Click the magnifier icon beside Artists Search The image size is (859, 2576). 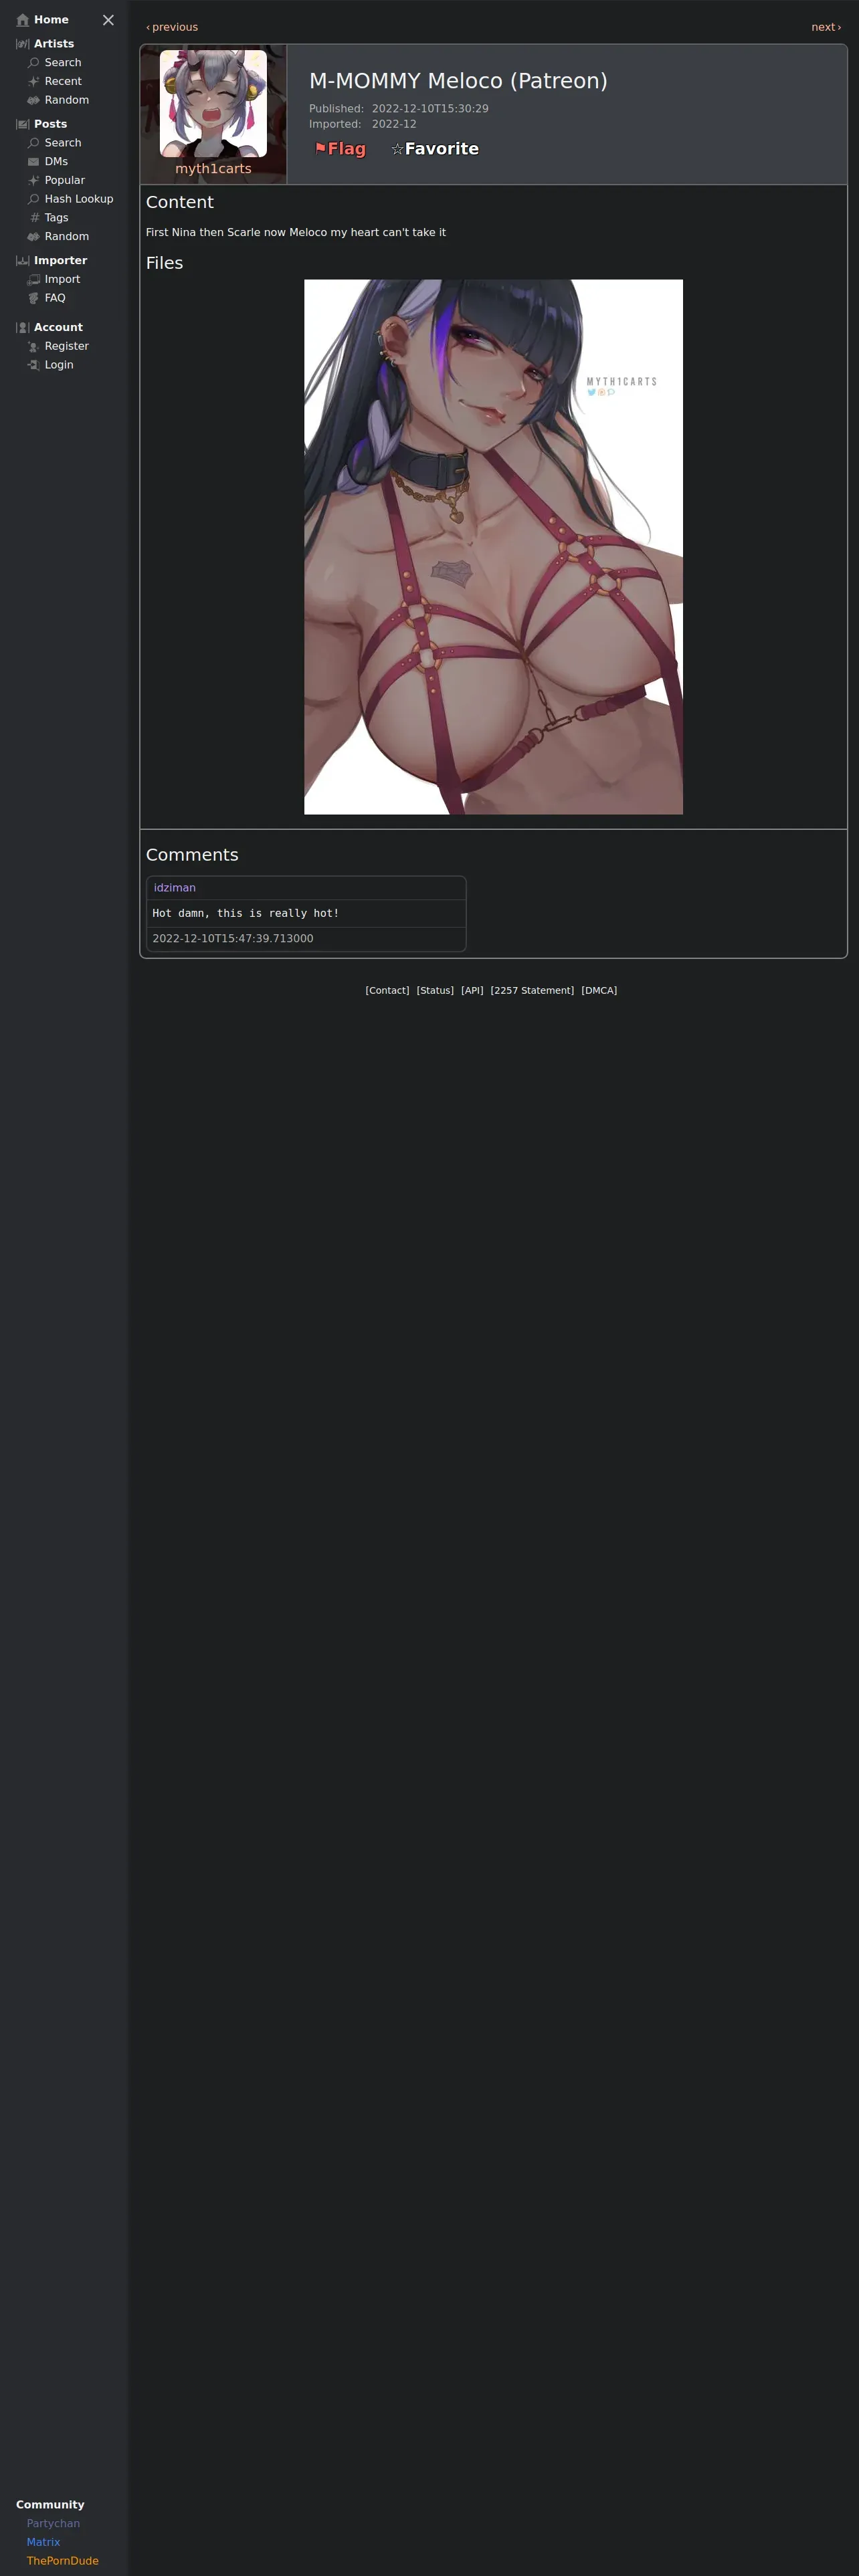point(34,63)
